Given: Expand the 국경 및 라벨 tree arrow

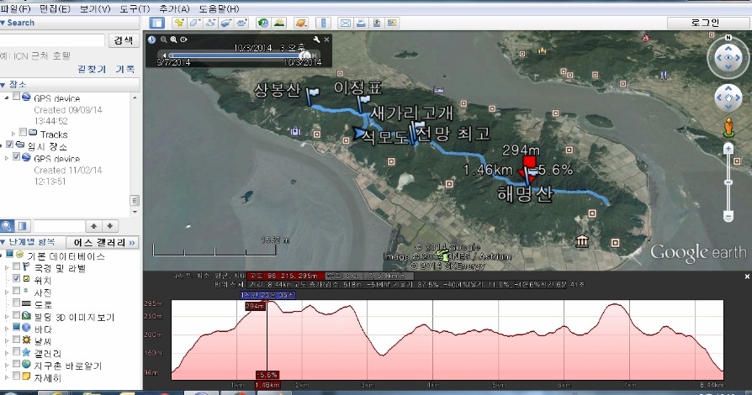Looking at the screenshot, I should pyautogui.click(x=7, y=267).
